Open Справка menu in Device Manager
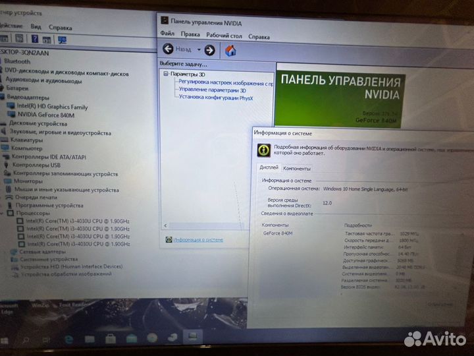The width and height of the screenshot is (474, 356). point(60,28)
